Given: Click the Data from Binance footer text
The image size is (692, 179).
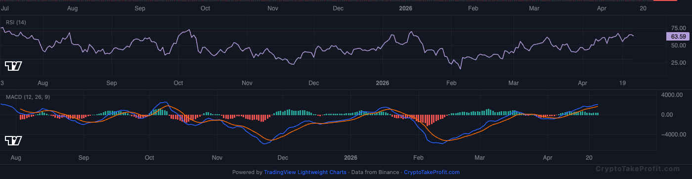Looking at the screenshot, I should (375, 173).
